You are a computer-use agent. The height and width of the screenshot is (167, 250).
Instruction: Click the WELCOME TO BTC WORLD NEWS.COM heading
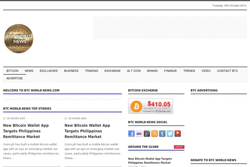[x=31, y=91]
